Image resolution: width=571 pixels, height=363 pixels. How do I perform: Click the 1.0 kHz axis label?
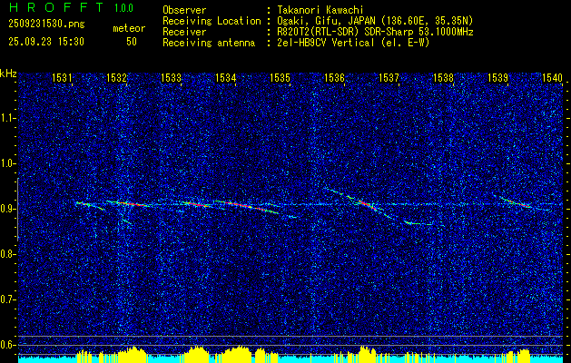7,163
